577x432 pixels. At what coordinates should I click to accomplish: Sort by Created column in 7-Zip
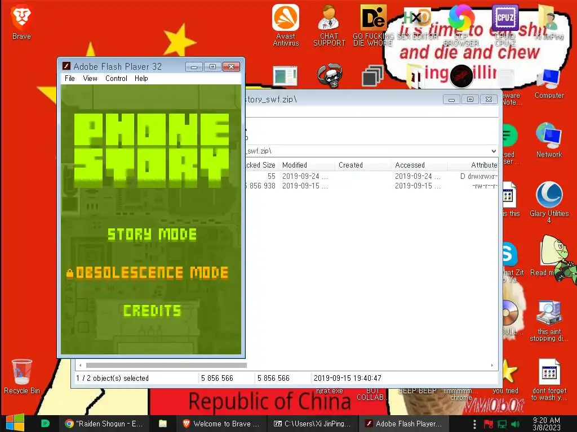tap(363, 165)
